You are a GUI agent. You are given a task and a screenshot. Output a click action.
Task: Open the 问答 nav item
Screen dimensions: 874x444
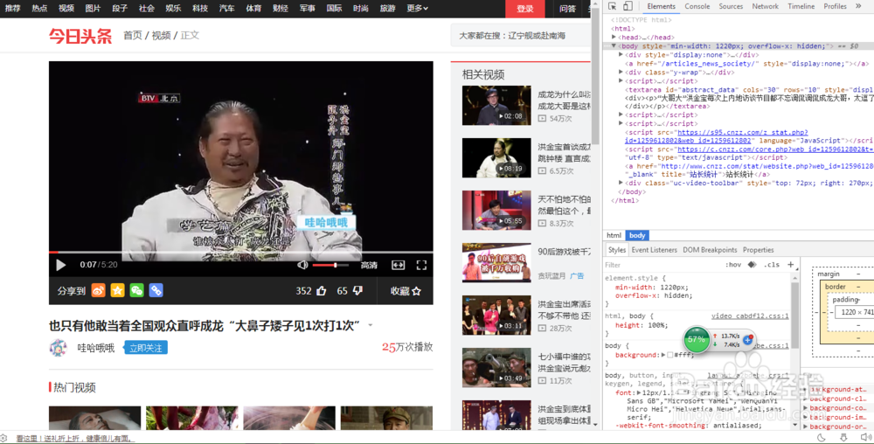[567, 9]
